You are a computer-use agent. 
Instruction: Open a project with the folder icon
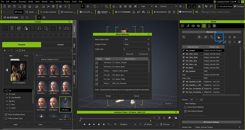coord(9,6)
